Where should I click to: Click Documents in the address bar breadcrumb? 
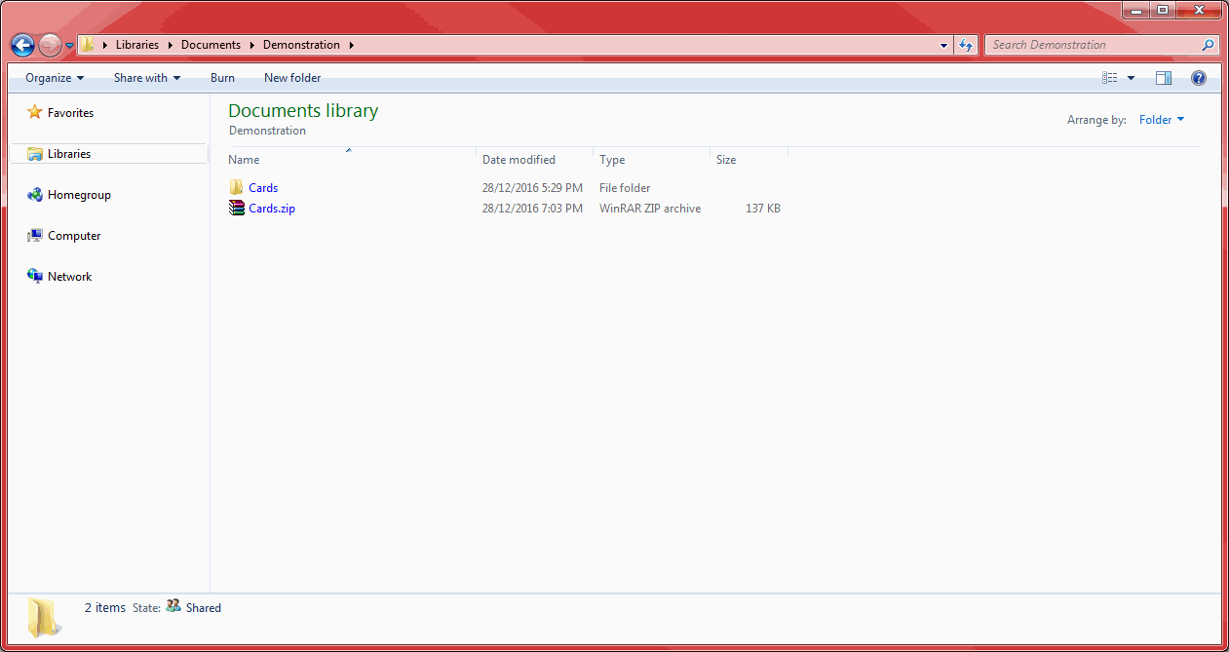point(211,45)
